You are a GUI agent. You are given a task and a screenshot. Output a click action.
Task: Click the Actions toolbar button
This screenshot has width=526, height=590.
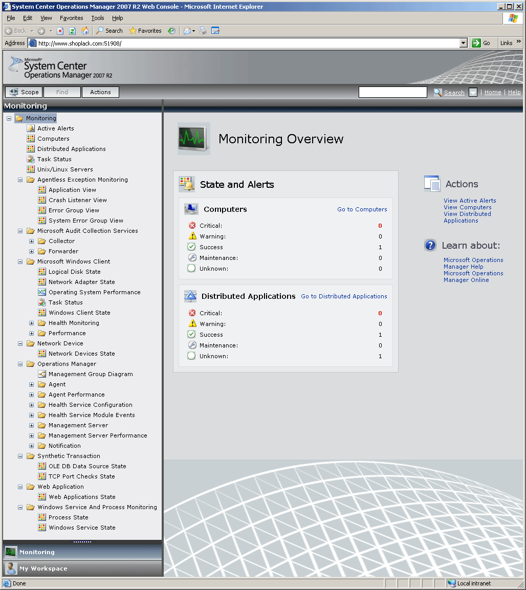pos(100,92)
